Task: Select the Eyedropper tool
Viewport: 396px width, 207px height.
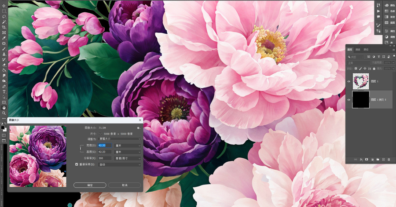Action: [x=4, y=38]
